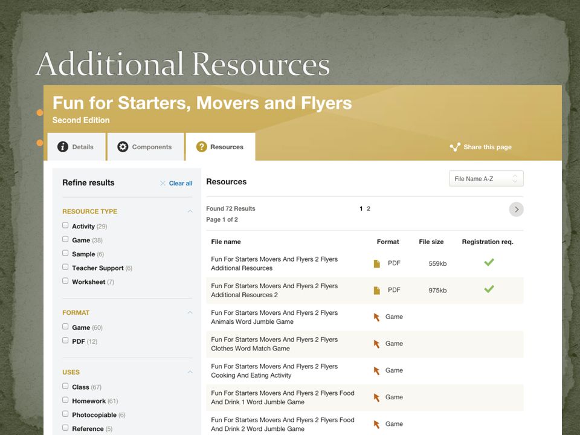The width and height of the screenshot is (580, 435).
Task: Click game cursor icon for Clothes Word Match Game
Action: point(376,344)
